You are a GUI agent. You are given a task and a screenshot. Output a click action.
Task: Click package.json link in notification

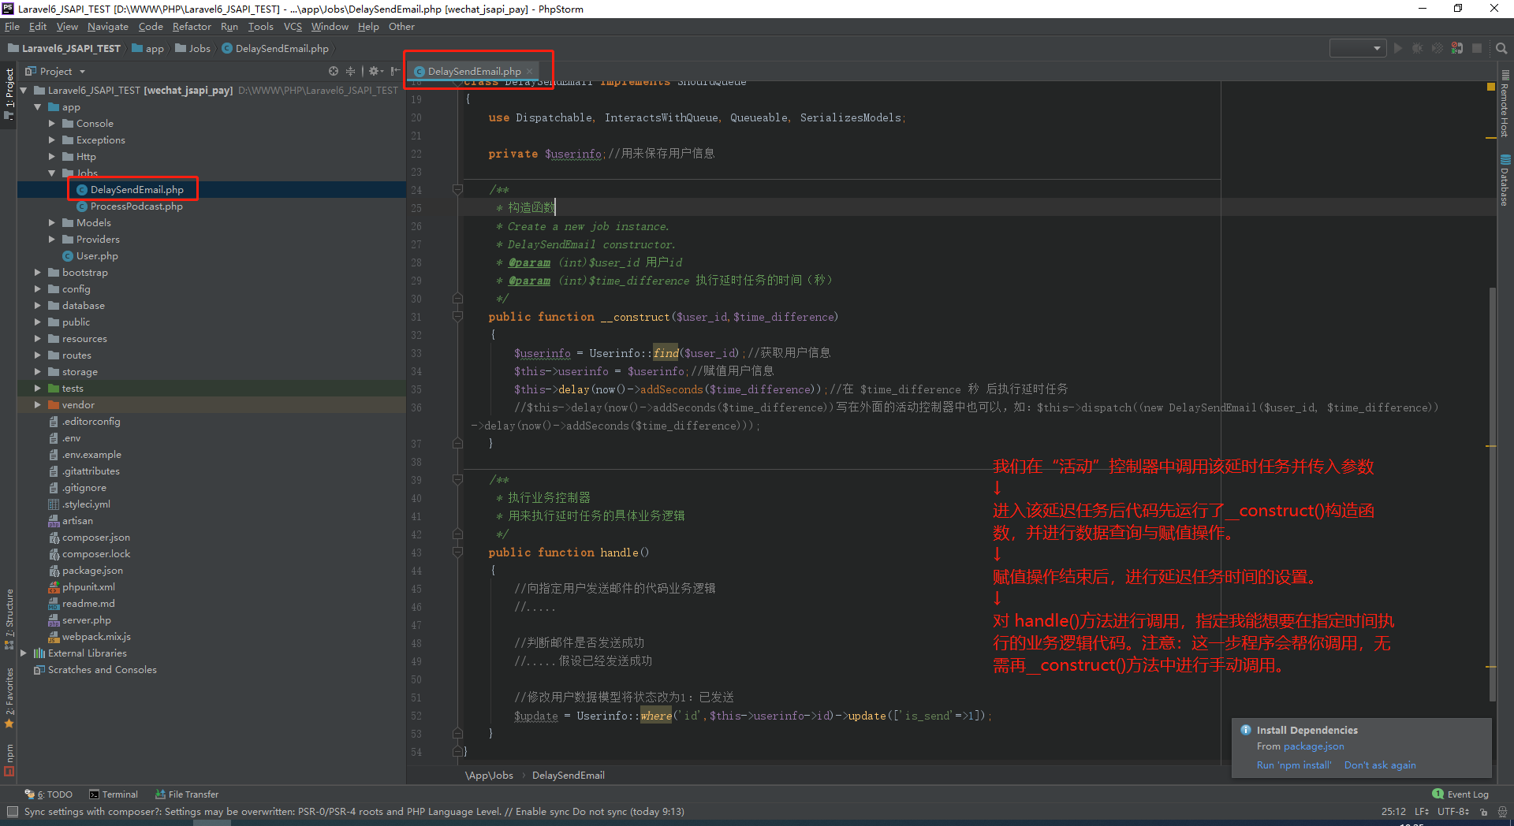[x=1314, y=746]
